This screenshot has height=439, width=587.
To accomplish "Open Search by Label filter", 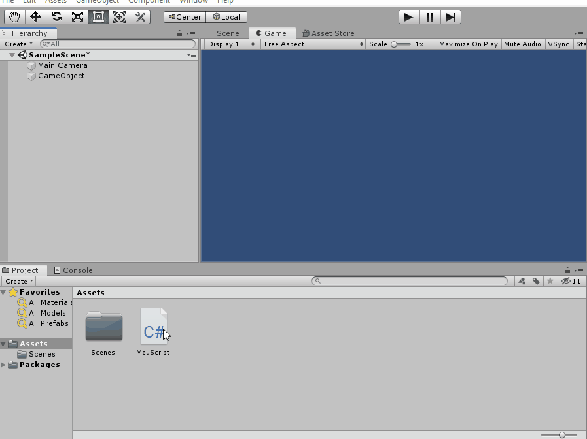I will pyautogui.click(x=536, y=281).
